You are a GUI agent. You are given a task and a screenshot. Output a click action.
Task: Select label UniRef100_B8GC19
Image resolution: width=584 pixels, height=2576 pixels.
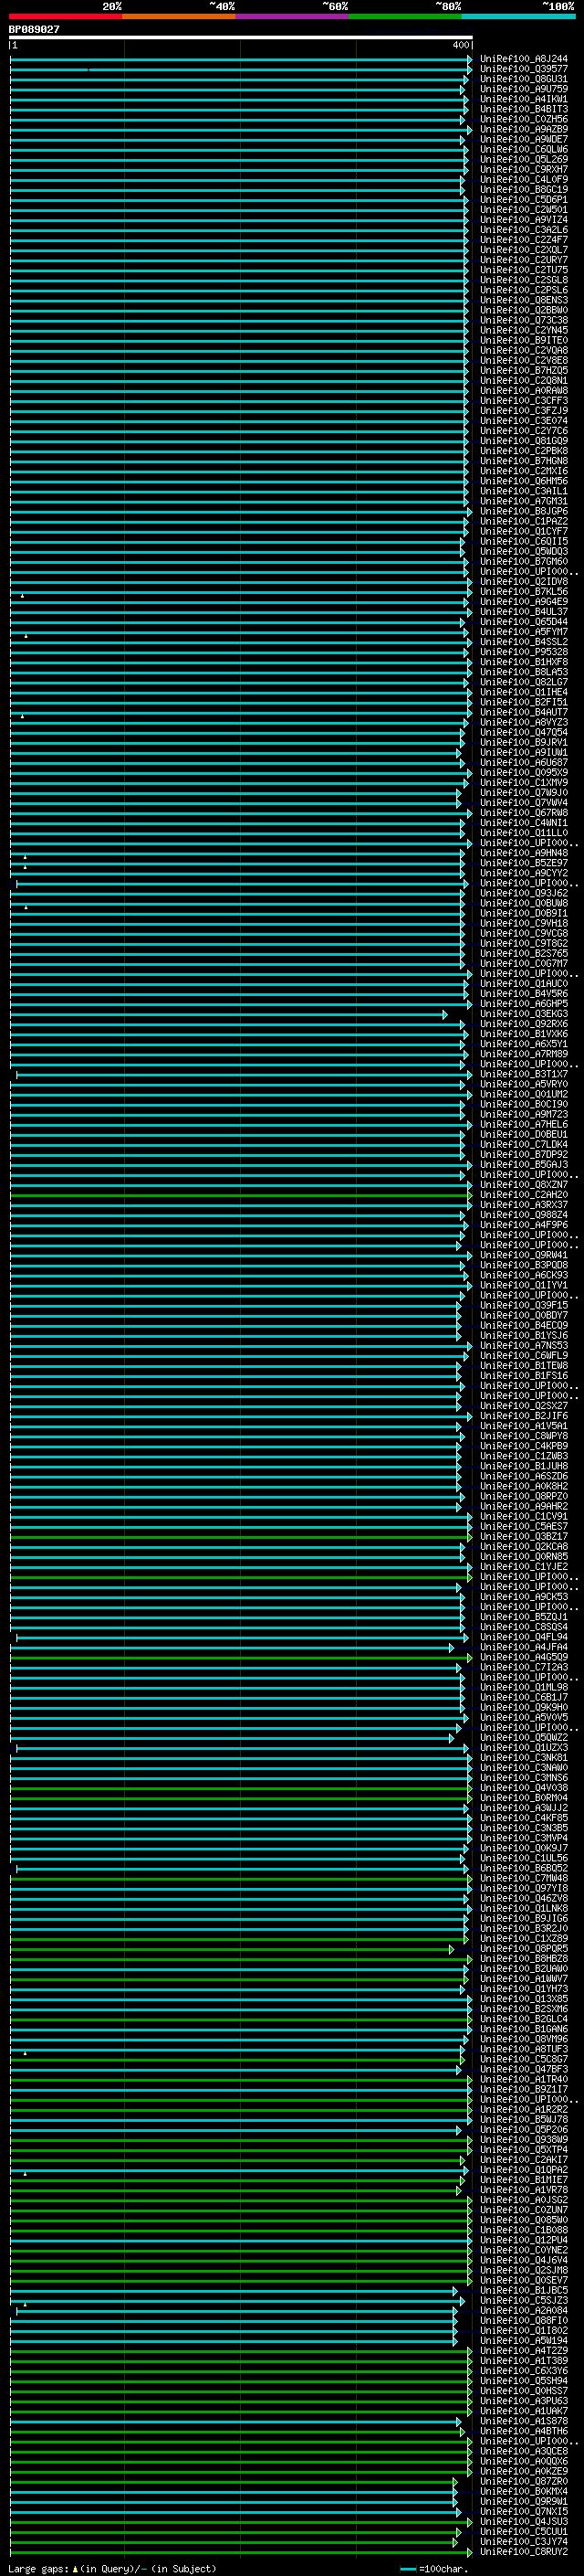524,189
